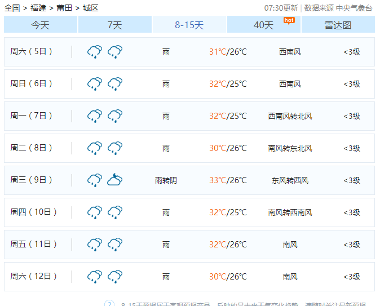This screenshot has width=380, height=306.
Task: Select the 周三（9日） date label
Action: click(31, 180)
